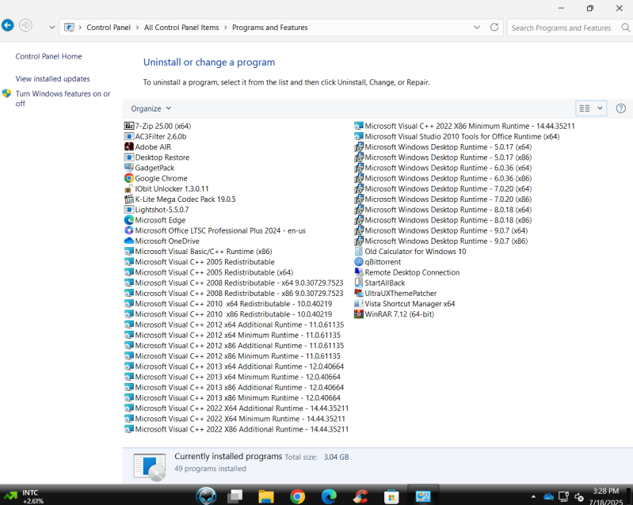Click the IObit Unlocker 1.3.0.11 icon

129,188
